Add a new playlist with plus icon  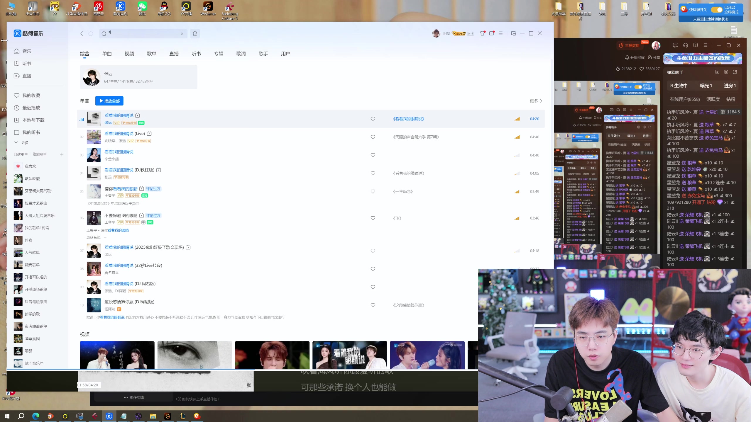tap(62, 154)
